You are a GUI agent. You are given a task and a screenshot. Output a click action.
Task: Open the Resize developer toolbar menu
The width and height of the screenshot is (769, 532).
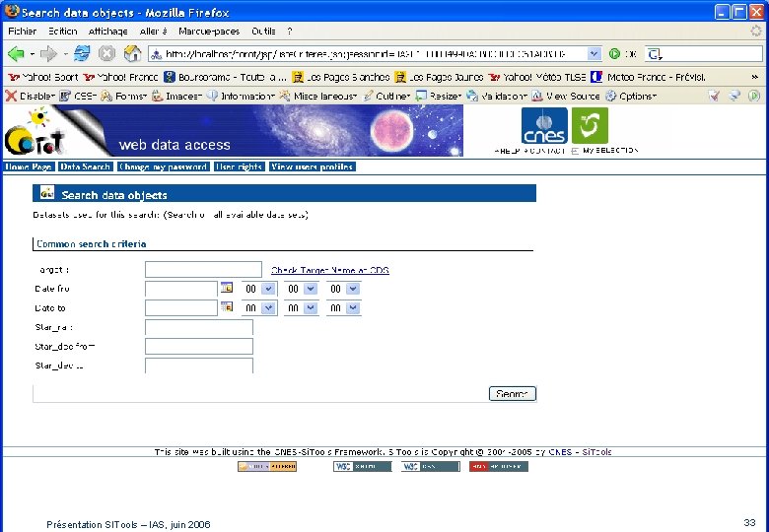point(438,96)
